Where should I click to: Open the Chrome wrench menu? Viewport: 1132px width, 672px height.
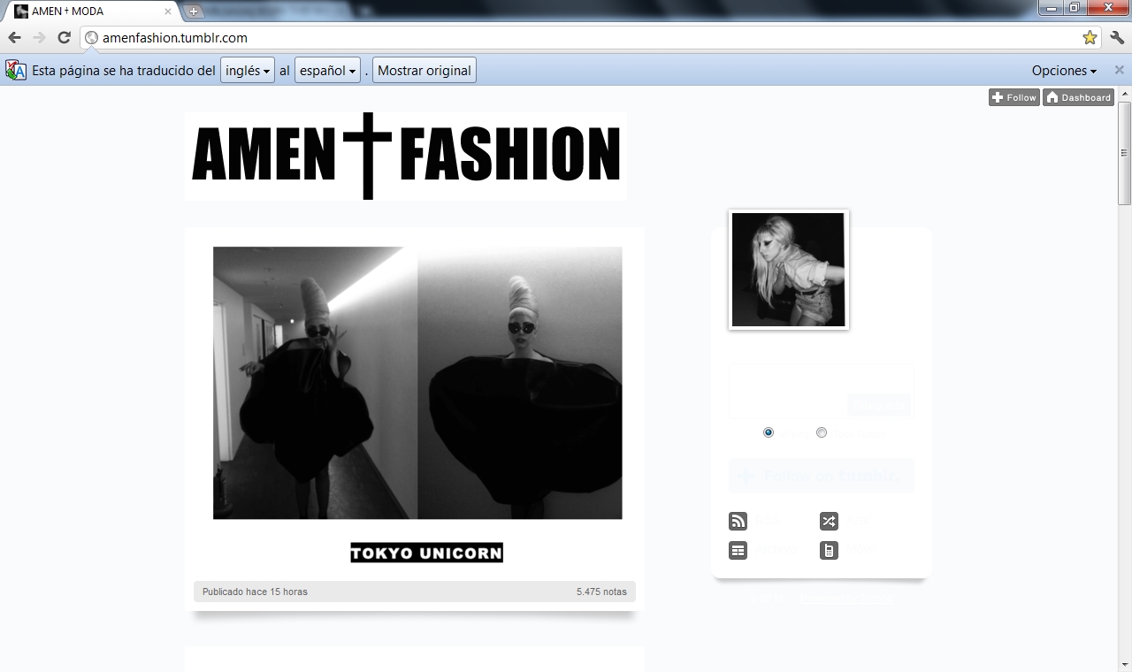point(1117,38)
